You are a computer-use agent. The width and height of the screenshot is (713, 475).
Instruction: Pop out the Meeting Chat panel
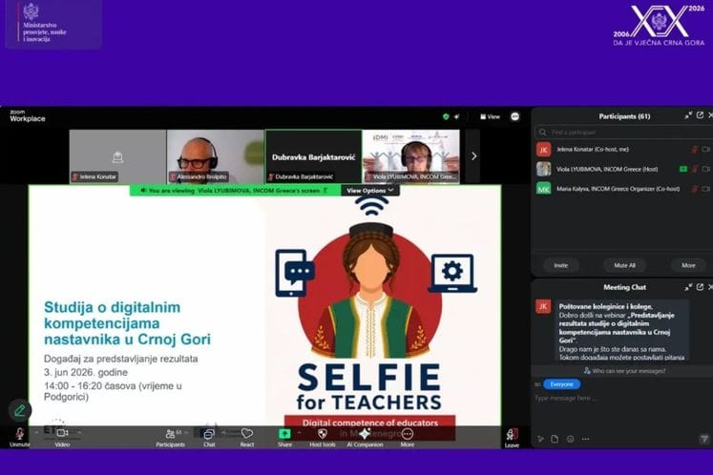[x=700, y=287]
